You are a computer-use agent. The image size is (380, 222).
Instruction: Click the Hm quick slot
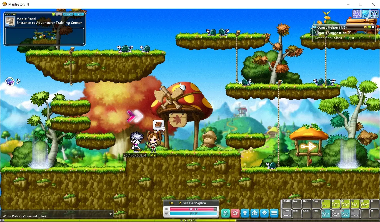pos(307,204)
